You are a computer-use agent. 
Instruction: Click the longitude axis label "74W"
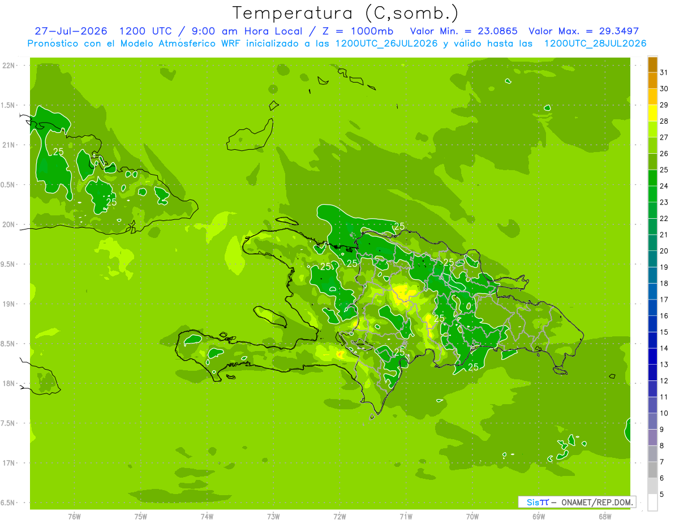[207, 517]
